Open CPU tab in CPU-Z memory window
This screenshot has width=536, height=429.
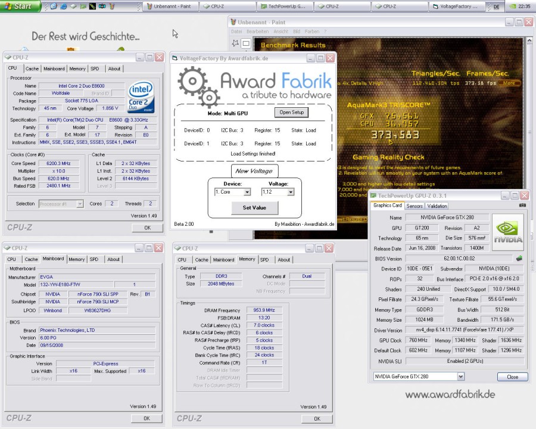click(x=182, y=260)
